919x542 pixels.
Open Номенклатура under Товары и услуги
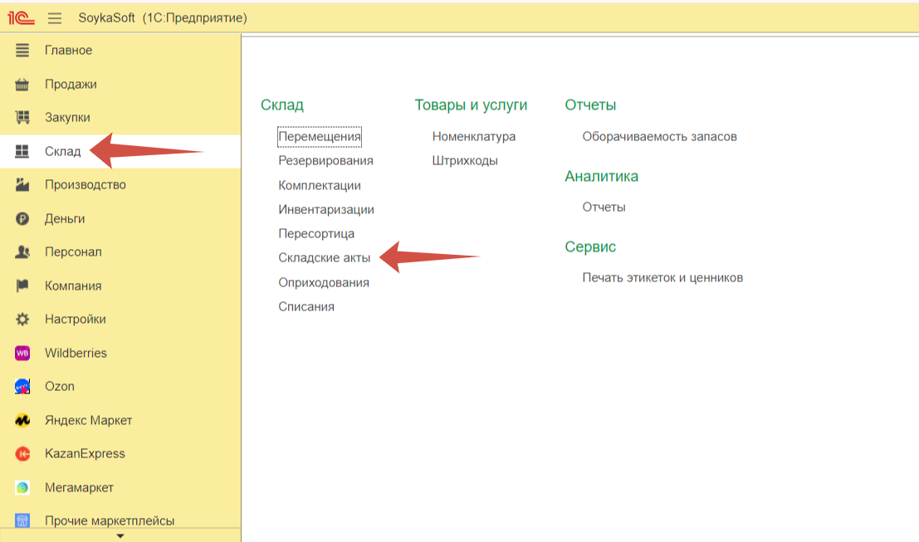[x=473, y=136]
